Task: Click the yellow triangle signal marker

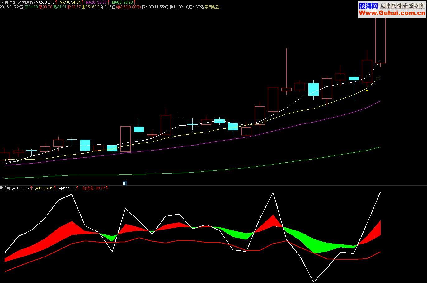Action: coord(367,90)
